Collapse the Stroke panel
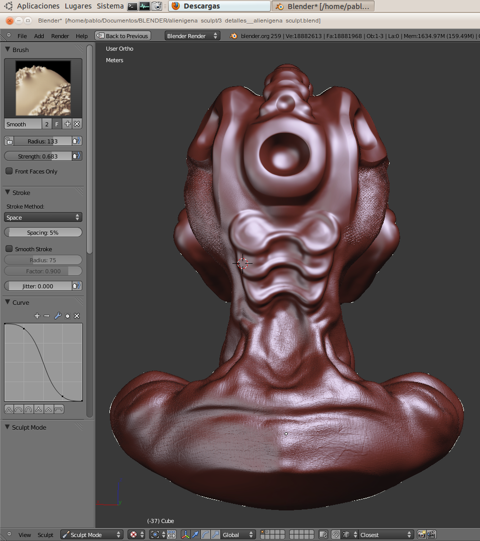The image size is (480, 541). click(x=8, y=192)
